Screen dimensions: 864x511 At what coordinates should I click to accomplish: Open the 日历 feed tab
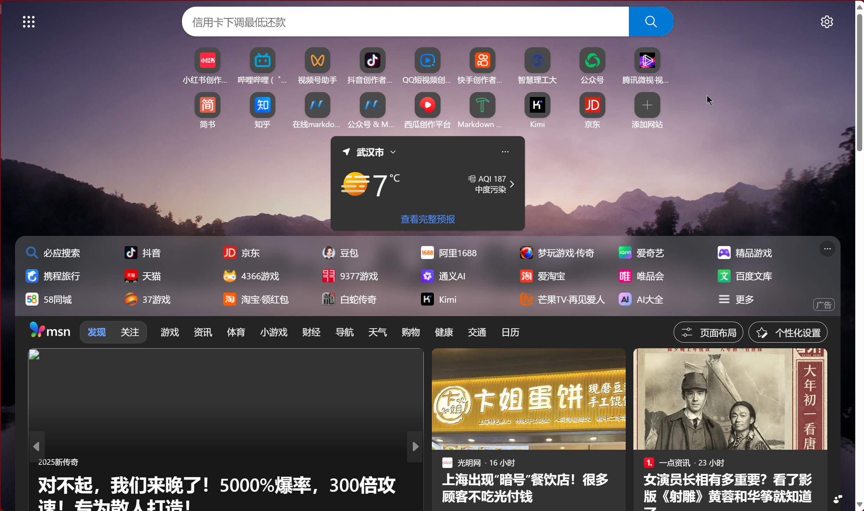(510, 332)
